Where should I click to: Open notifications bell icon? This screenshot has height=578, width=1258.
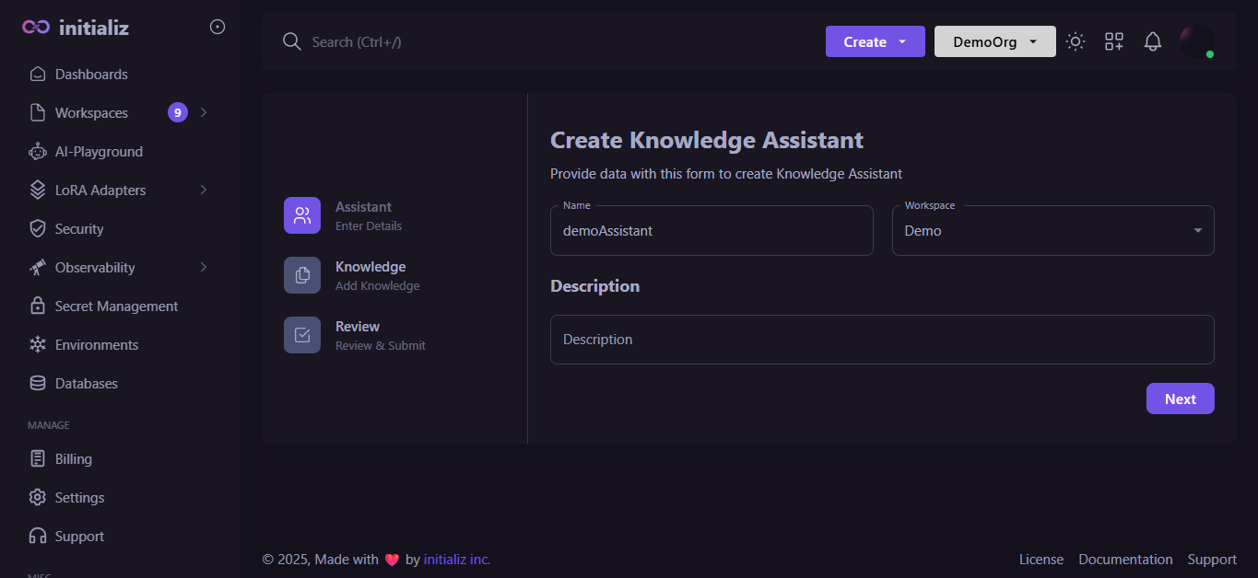[x=1153, y=41]
